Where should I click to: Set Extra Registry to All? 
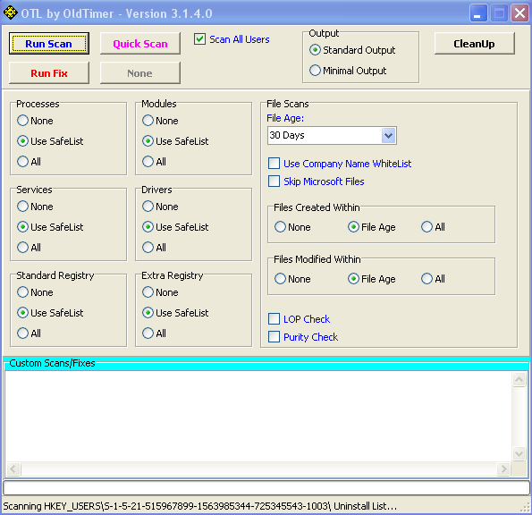click(148, 333)
